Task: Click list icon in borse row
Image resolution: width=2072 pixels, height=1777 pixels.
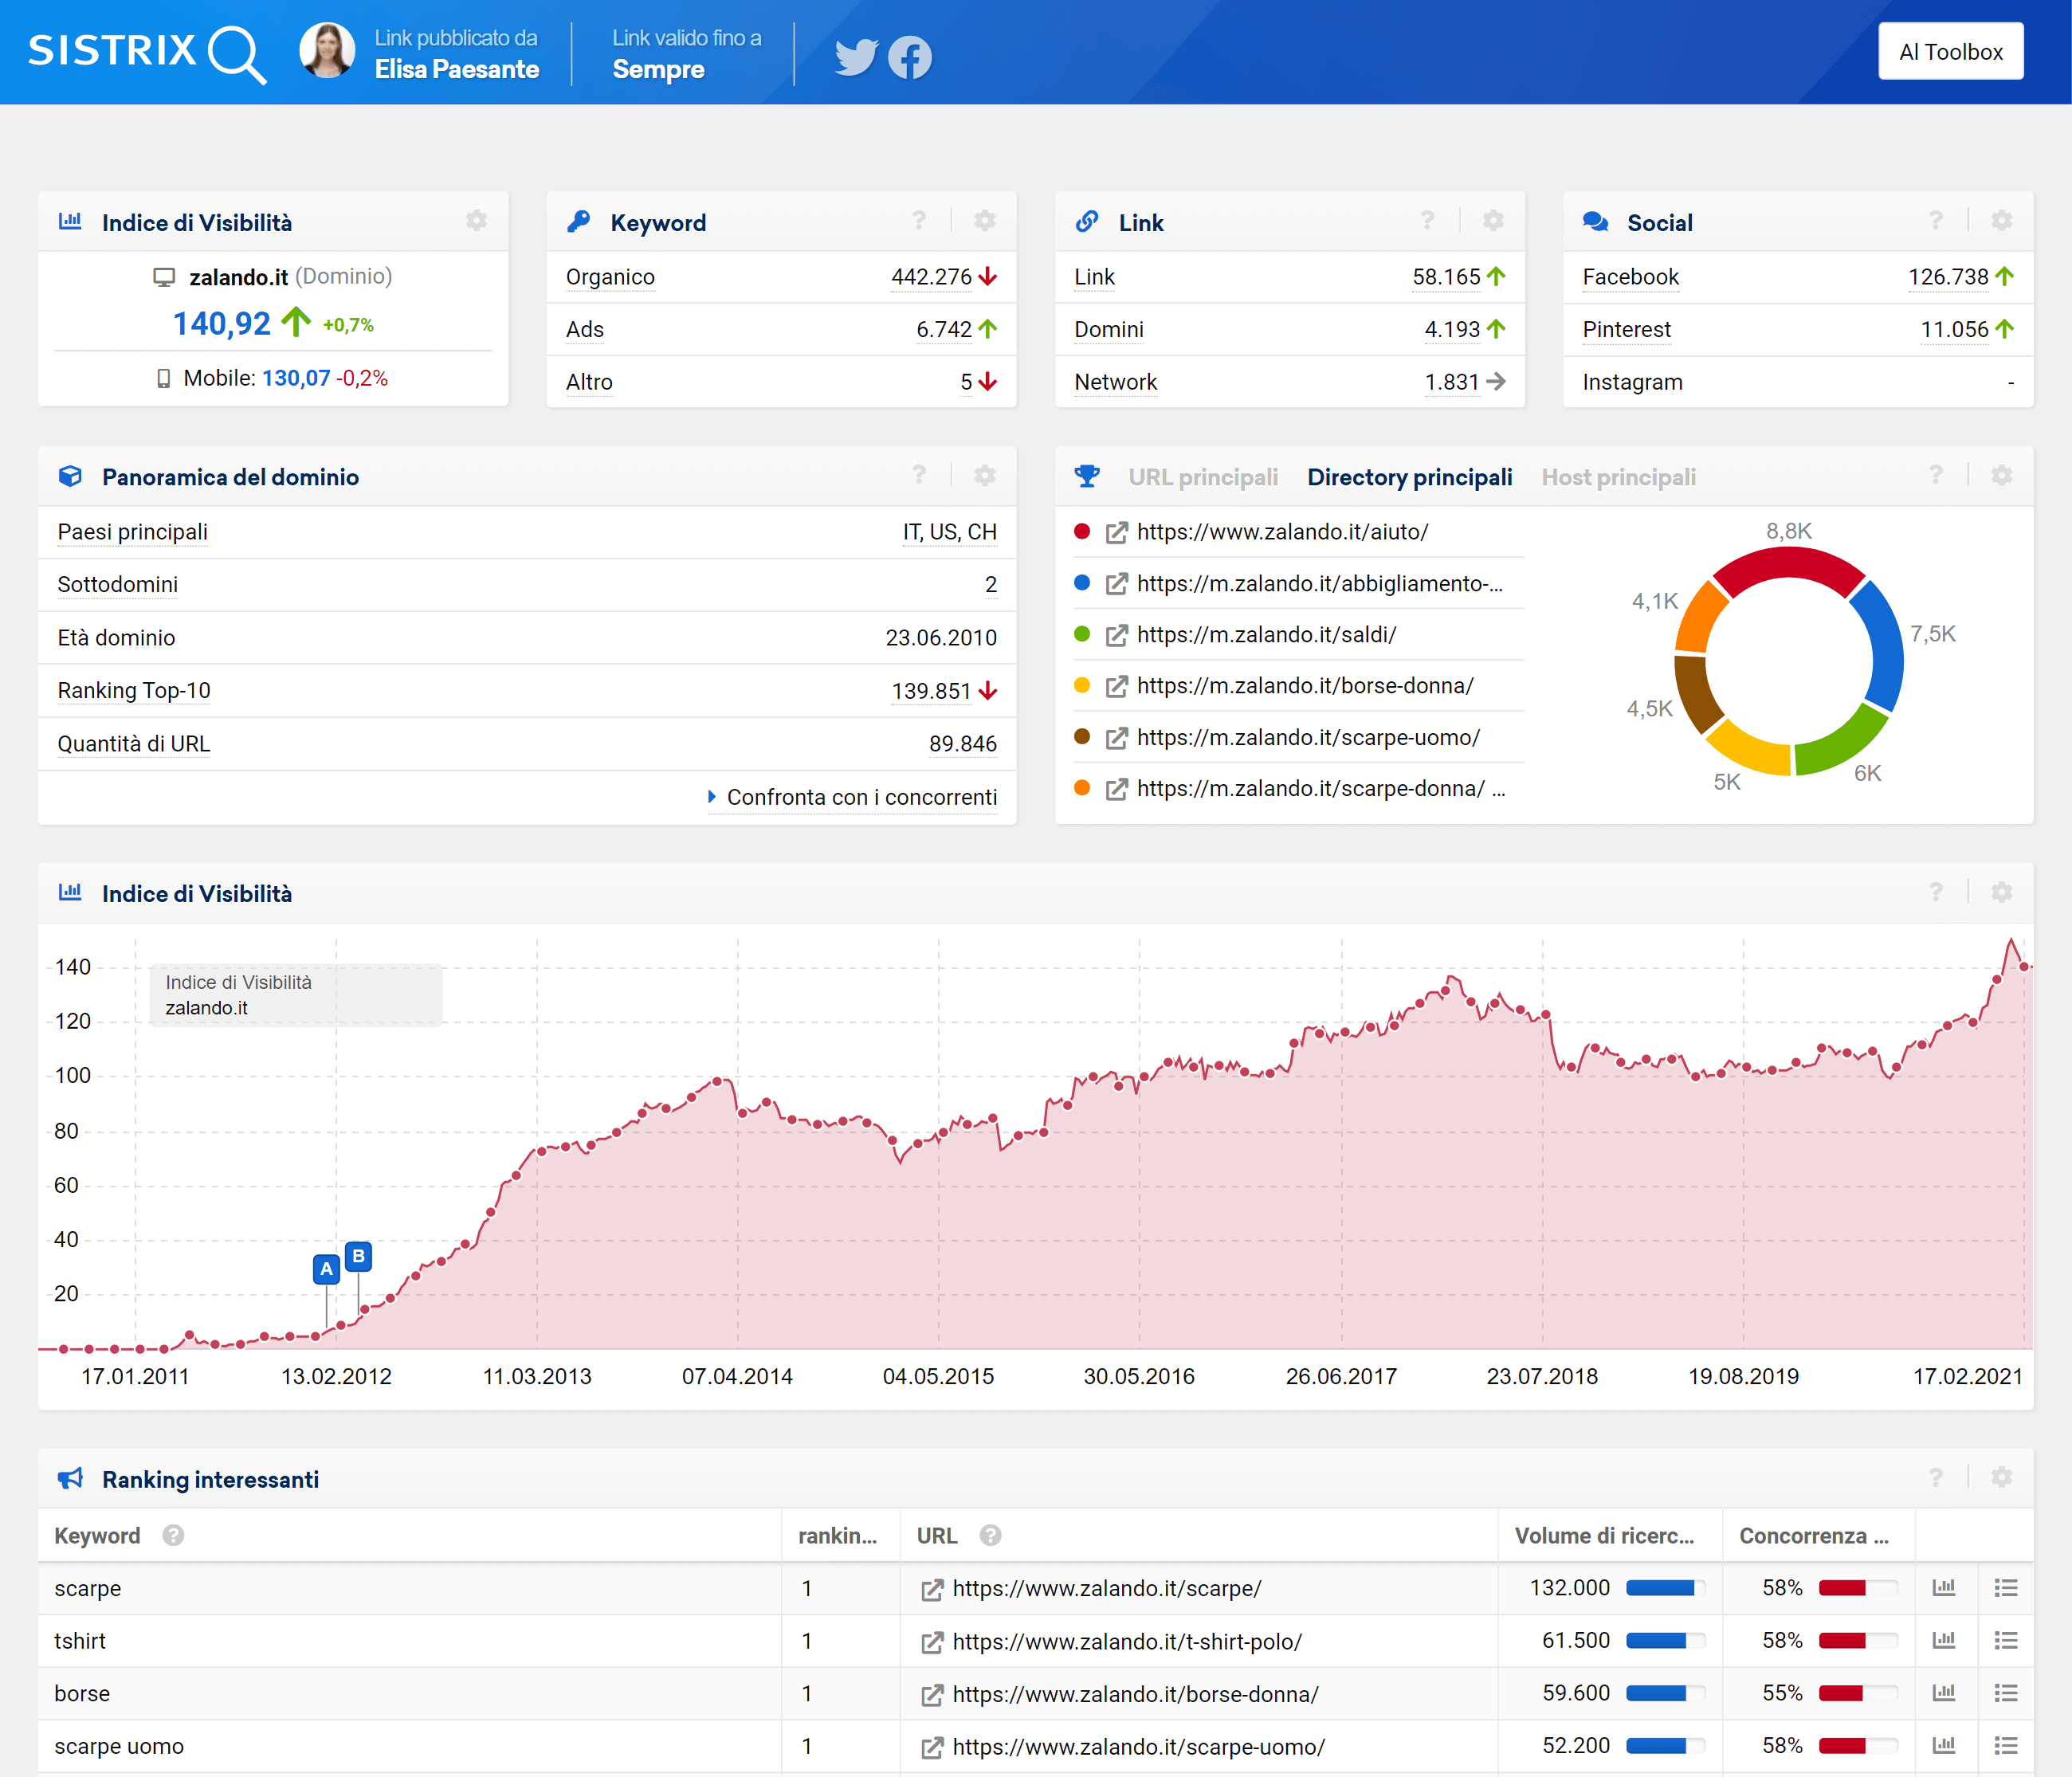Action: click(x=2005, y=1693)
